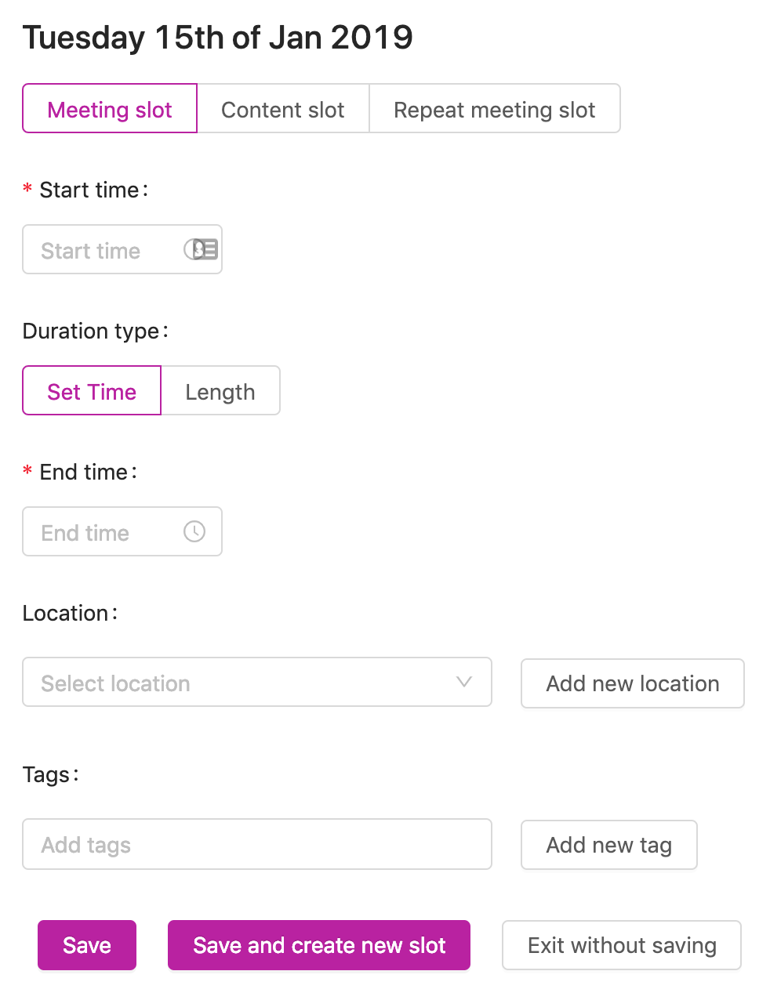Switch to the Content slot tab
This screenshot has height=1000, width=770.
tap(283, 110)
